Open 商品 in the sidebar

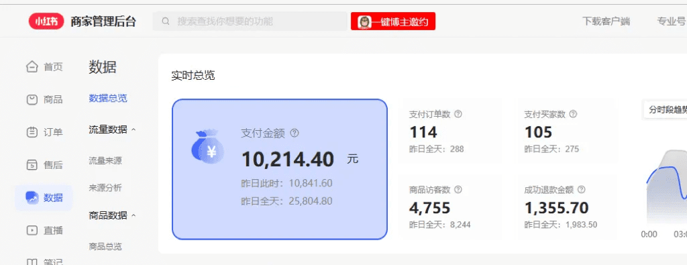click(x=44, y=99)
